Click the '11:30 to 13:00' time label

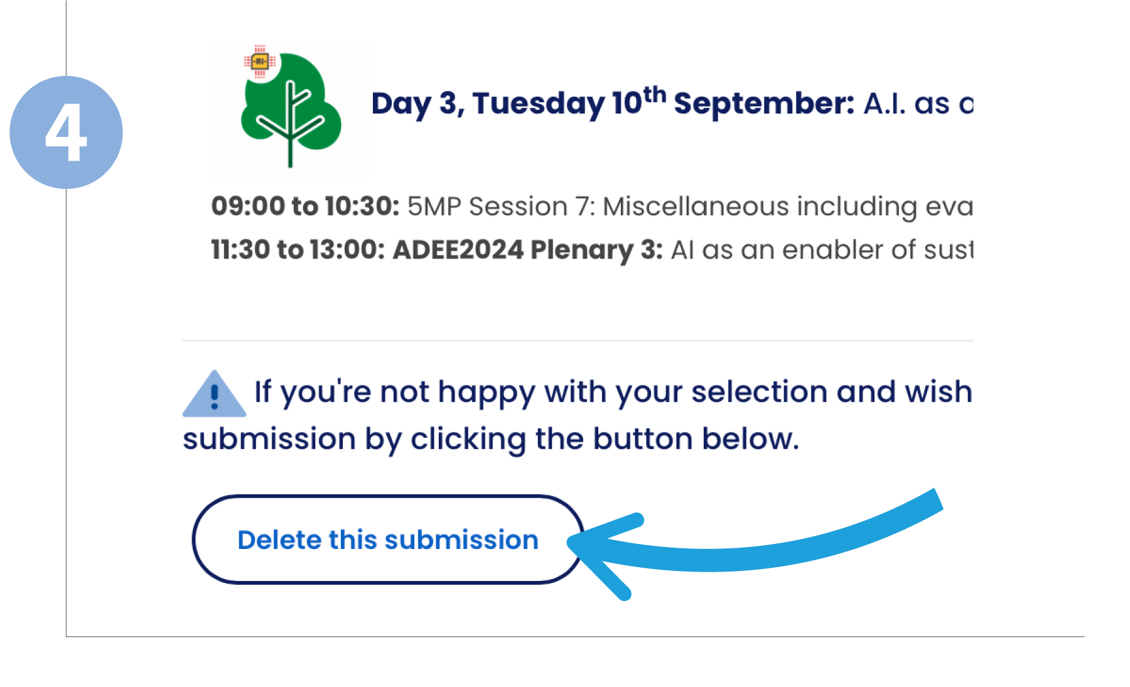point(298,249)
